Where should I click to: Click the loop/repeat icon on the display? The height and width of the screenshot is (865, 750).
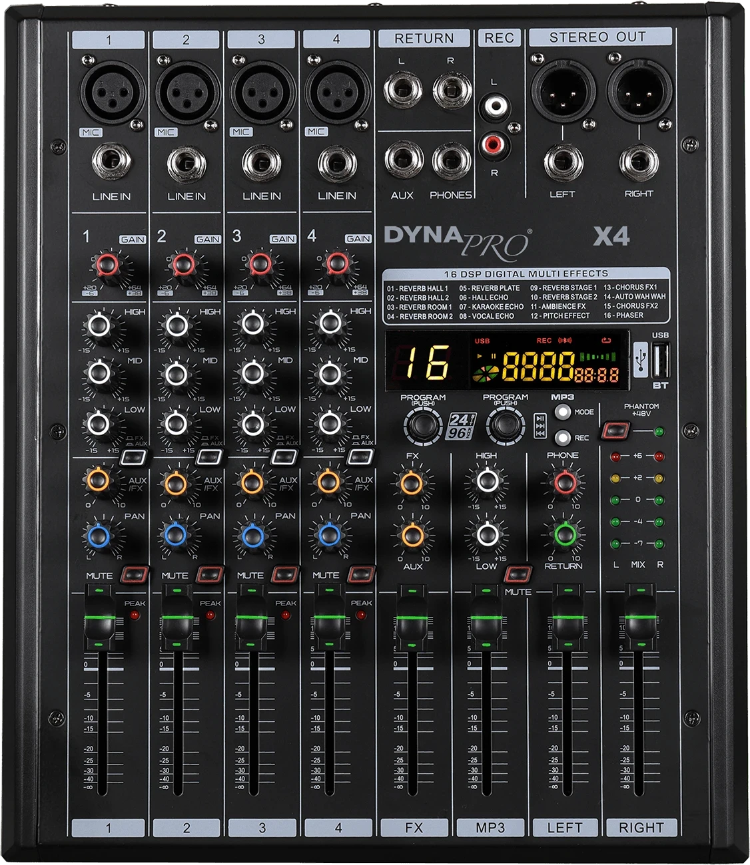[607, 341]
